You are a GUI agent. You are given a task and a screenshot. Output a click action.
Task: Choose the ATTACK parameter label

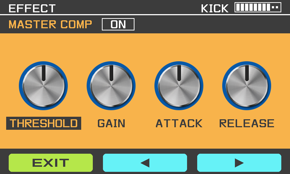click(179, 123)
